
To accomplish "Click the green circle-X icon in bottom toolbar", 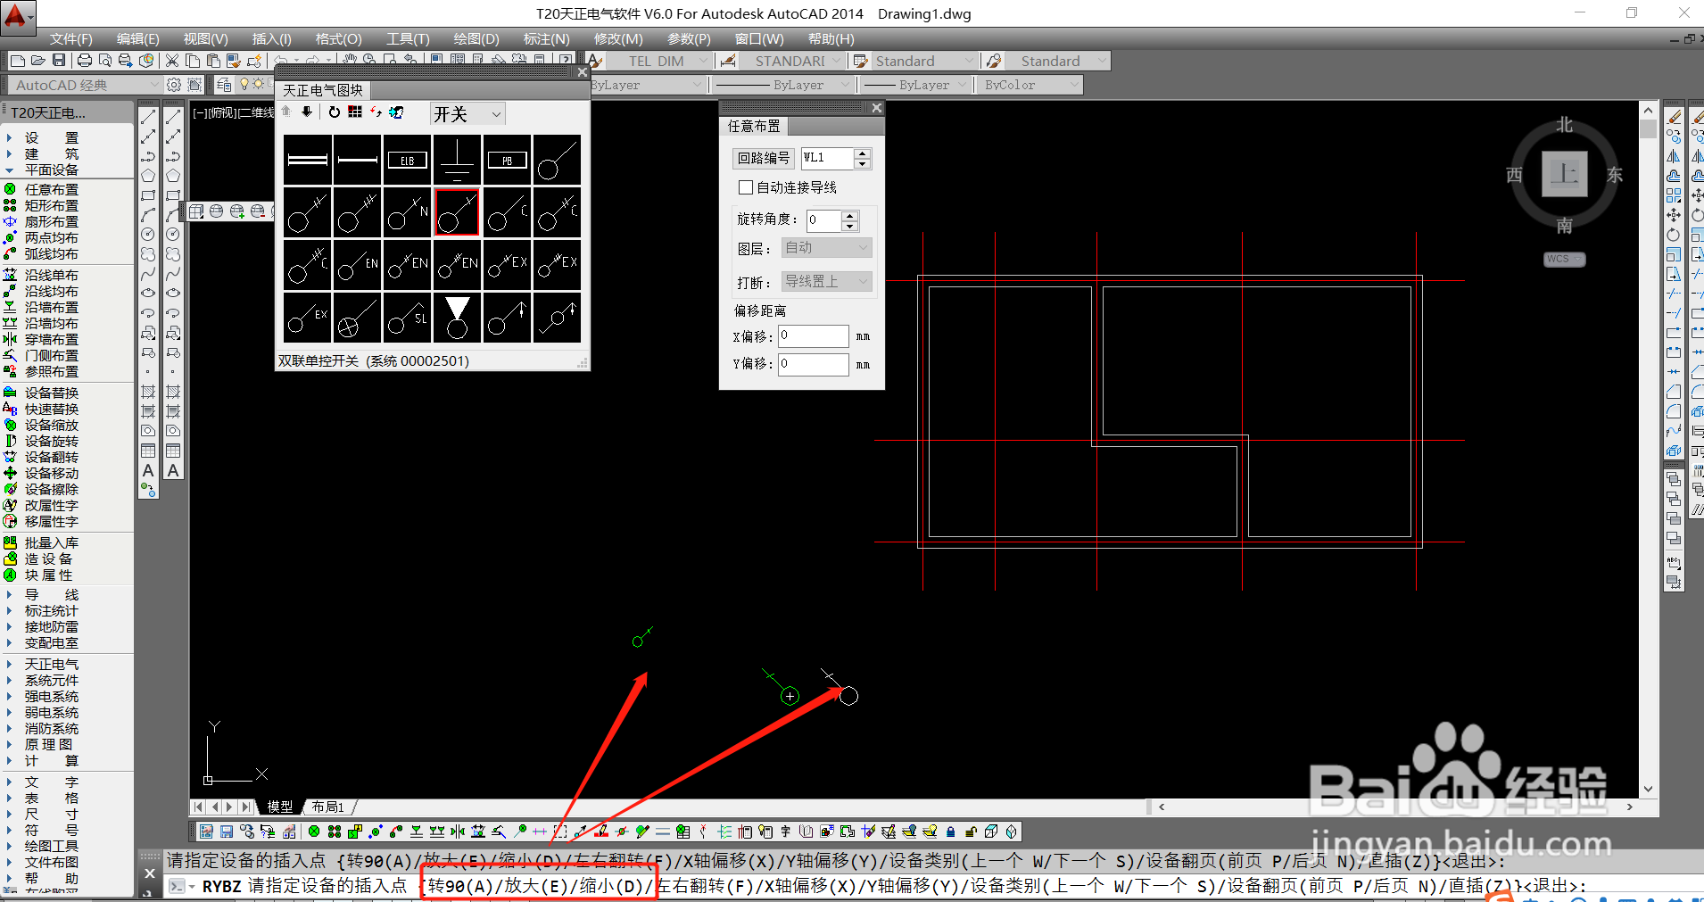I will click(314, 832).
